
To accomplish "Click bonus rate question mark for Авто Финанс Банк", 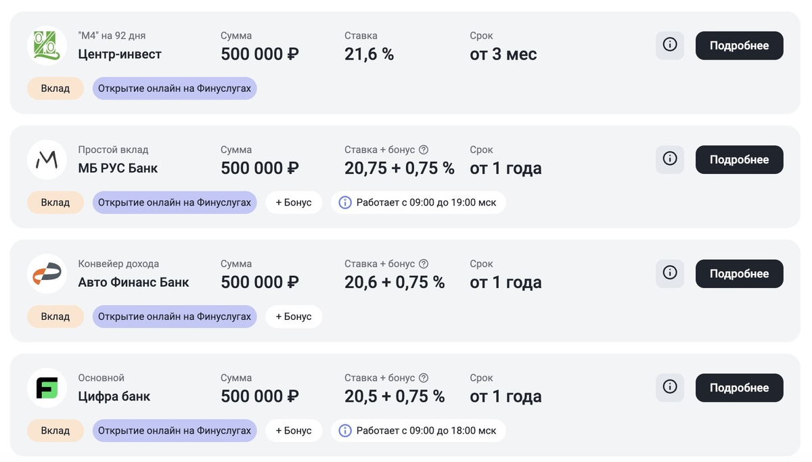I will point(424,264).
